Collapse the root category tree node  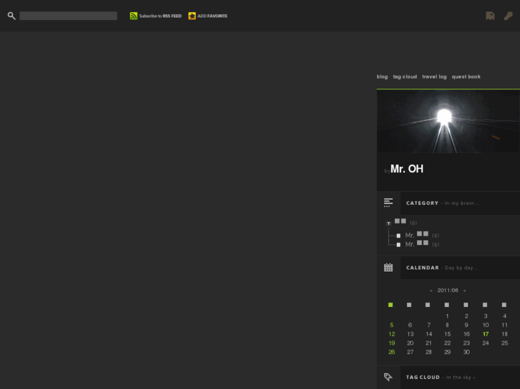point(388,223)
